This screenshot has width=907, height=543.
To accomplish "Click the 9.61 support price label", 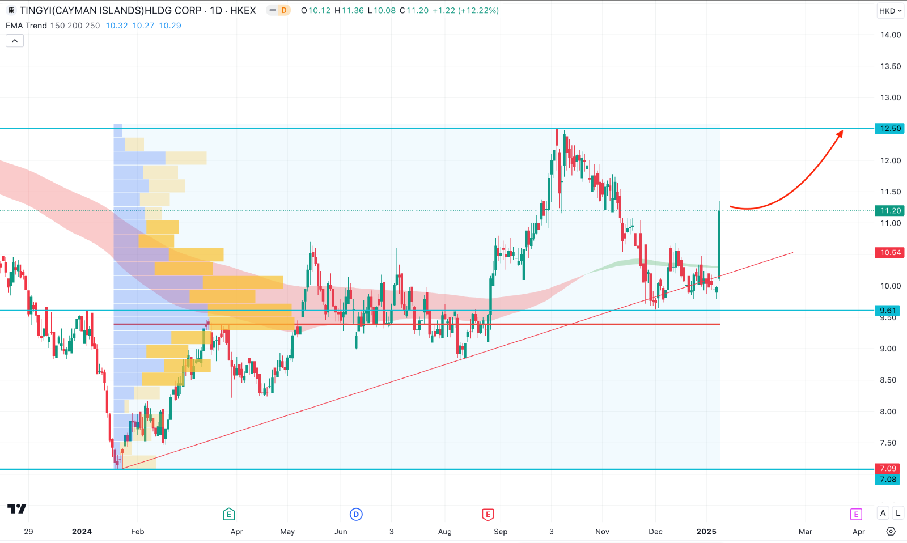I will 888,310.
